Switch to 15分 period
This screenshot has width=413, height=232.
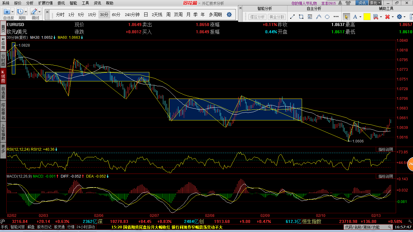point(92,15)
